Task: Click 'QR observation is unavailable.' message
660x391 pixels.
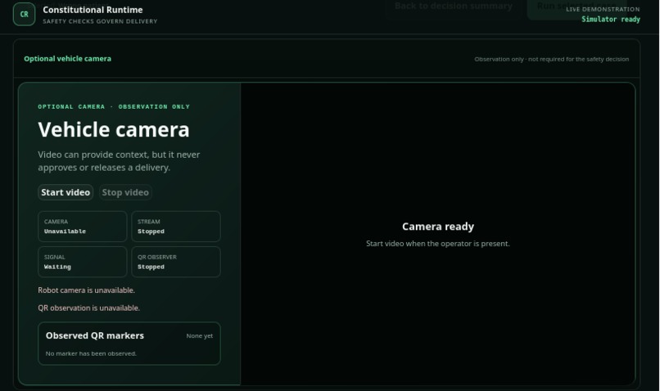Action: (88, 308)
